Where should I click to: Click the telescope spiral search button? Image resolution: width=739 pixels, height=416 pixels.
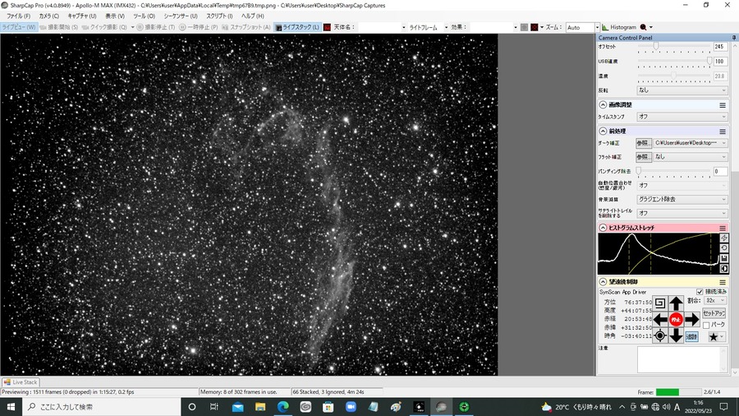[x=660, y=303]
